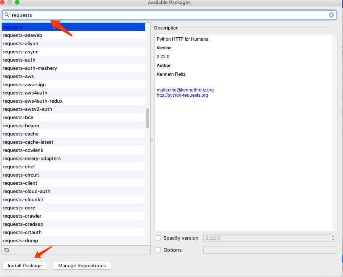Select requests-celery-adapters package

click(74, 158)
